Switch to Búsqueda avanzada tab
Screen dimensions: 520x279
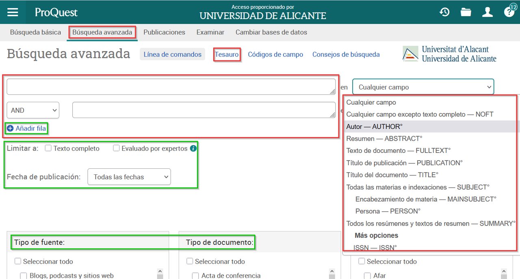(x=102, y=32)
